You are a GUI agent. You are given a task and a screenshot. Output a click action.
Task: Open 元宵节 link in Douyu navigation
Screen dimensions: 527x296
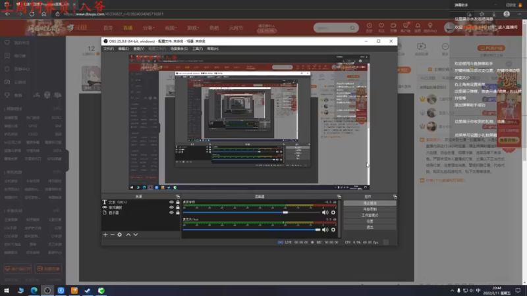(x=236, y=28)
